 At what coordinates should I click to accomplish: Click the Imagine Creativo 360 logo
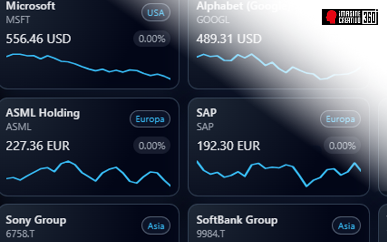point(350,17)
